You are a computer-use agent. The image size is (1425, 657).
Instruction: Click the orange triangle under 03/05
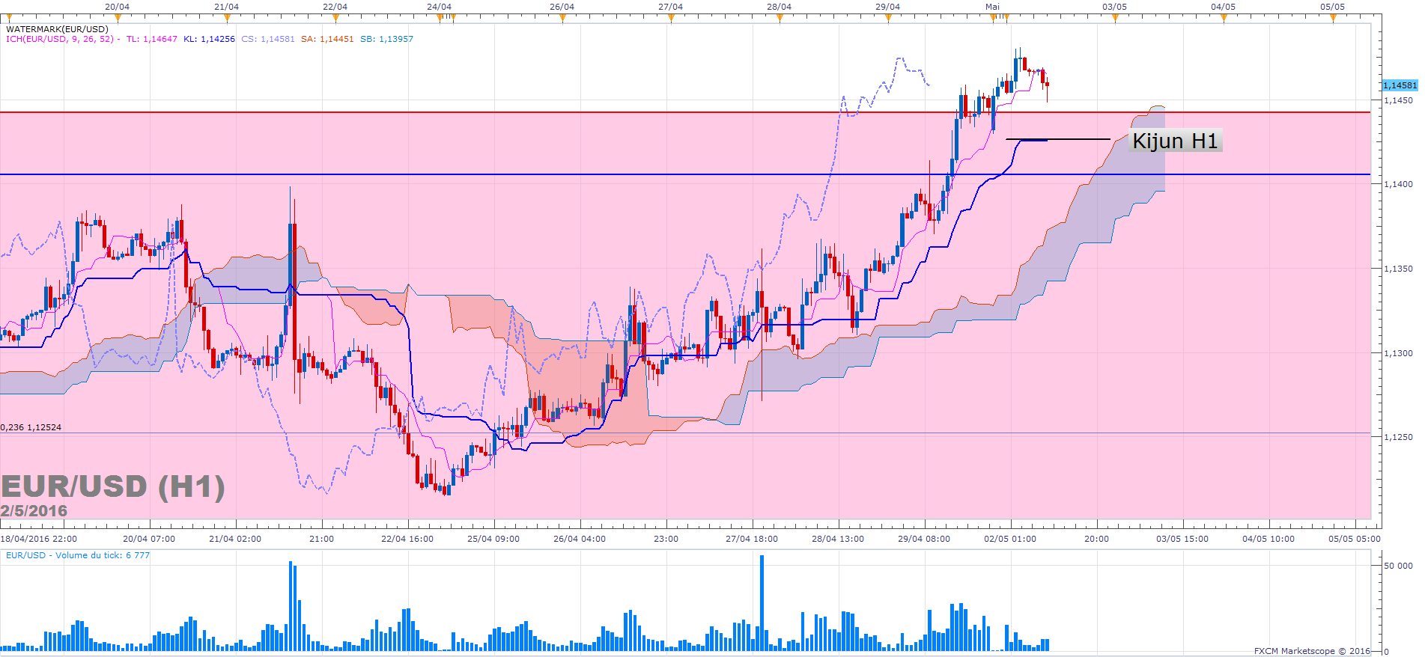(1115, 18)
